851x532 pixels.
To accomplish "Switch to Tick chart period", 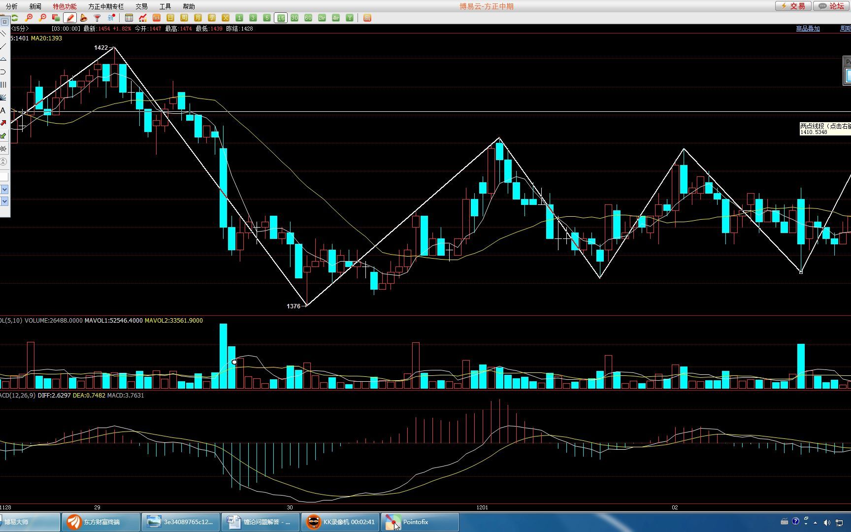I will point(157,18).
